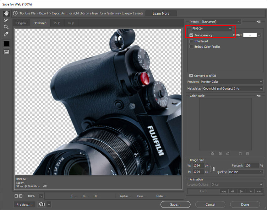Add new color to color table icon
Viewport: 267px width, 210px height.
pos(240,153)
